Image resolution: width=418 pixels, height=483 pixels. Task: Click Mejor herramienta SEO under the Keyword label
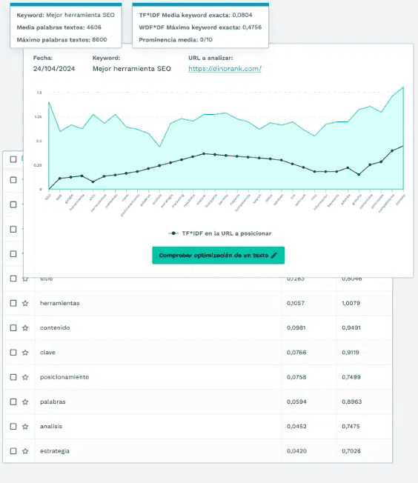click(x=132, y=69)
